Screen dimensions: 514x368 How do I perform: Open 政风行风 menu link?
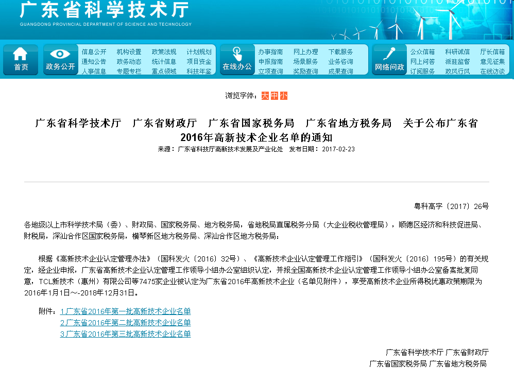pos(457,72)
